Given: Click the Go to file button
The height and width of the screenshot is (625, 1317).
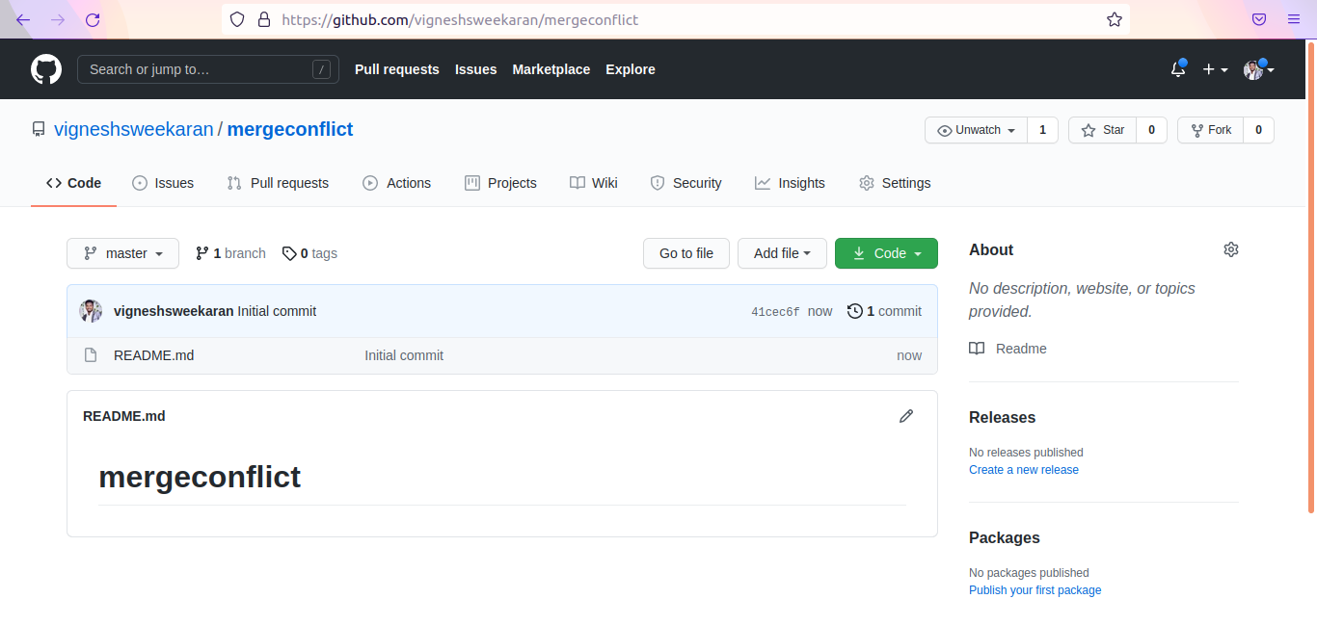Looking at the screenshot, I should [x=686, y=253].
